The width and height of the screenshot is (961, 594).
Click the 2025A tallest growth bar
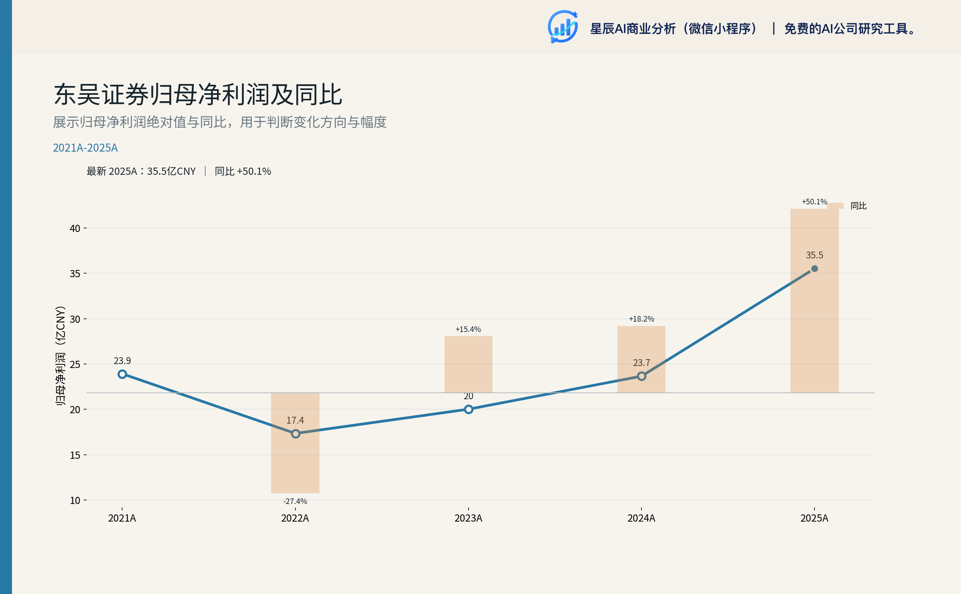pos(814,301)
